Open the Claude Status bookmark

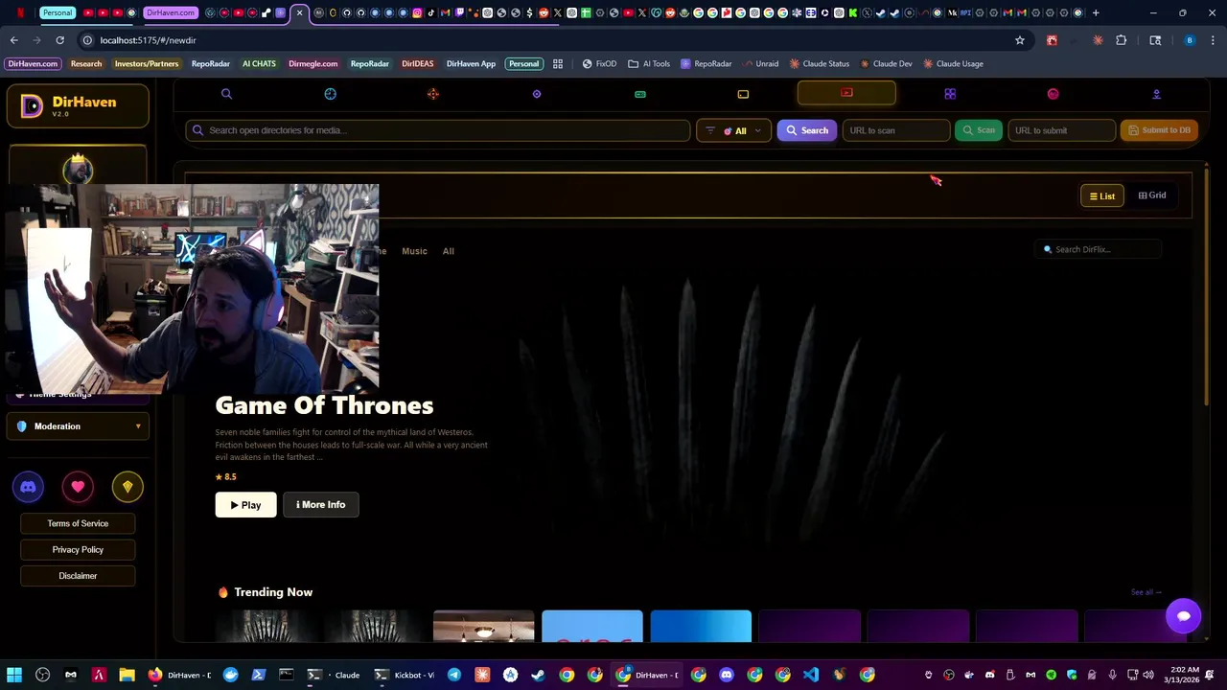click(820, 63)
